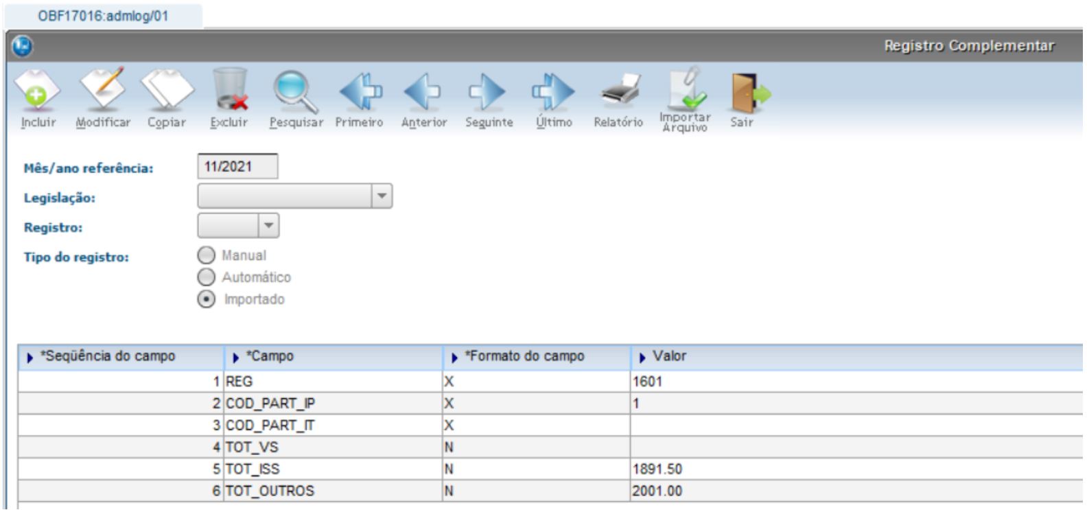Click the Mês/ano referência field

(237, 167)
